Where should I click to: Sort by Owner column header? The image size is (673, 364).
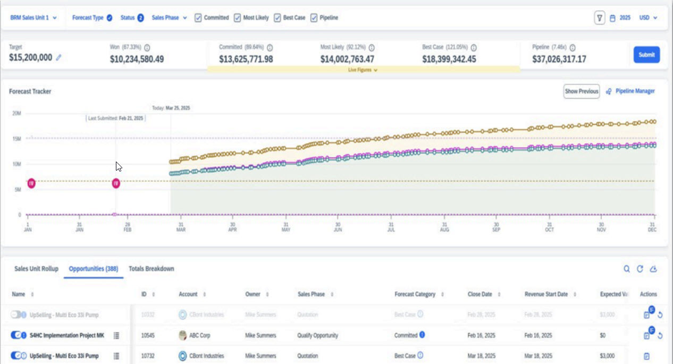point(256,294)
